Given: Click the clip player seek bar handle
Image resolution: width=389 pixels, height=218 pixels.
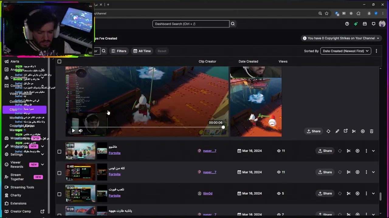Looking at the screenshot, I should tap(223, 127).
